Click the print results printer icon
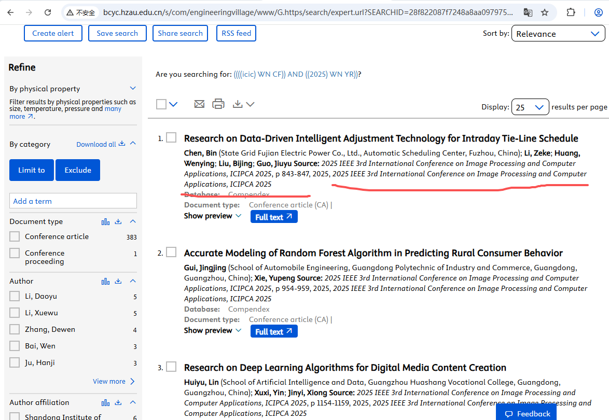 click(218, 104)
